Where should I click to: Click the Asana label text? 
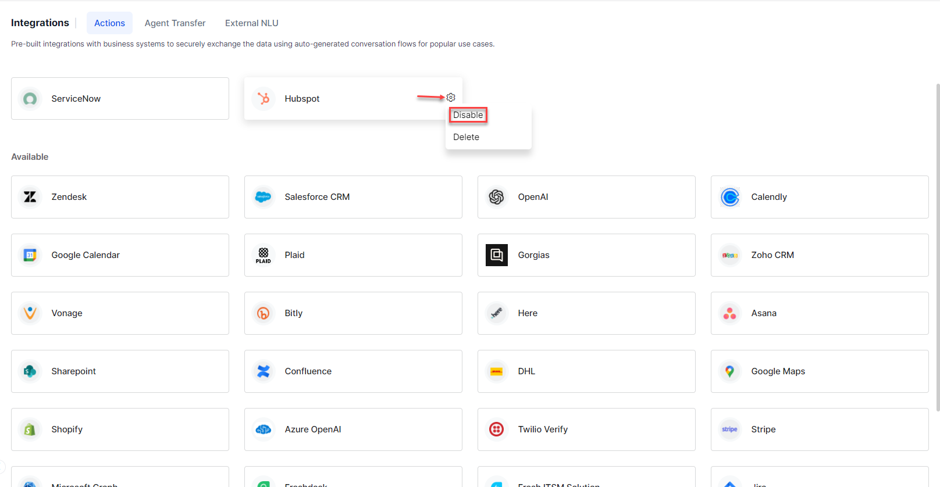[x=764, y=313]
